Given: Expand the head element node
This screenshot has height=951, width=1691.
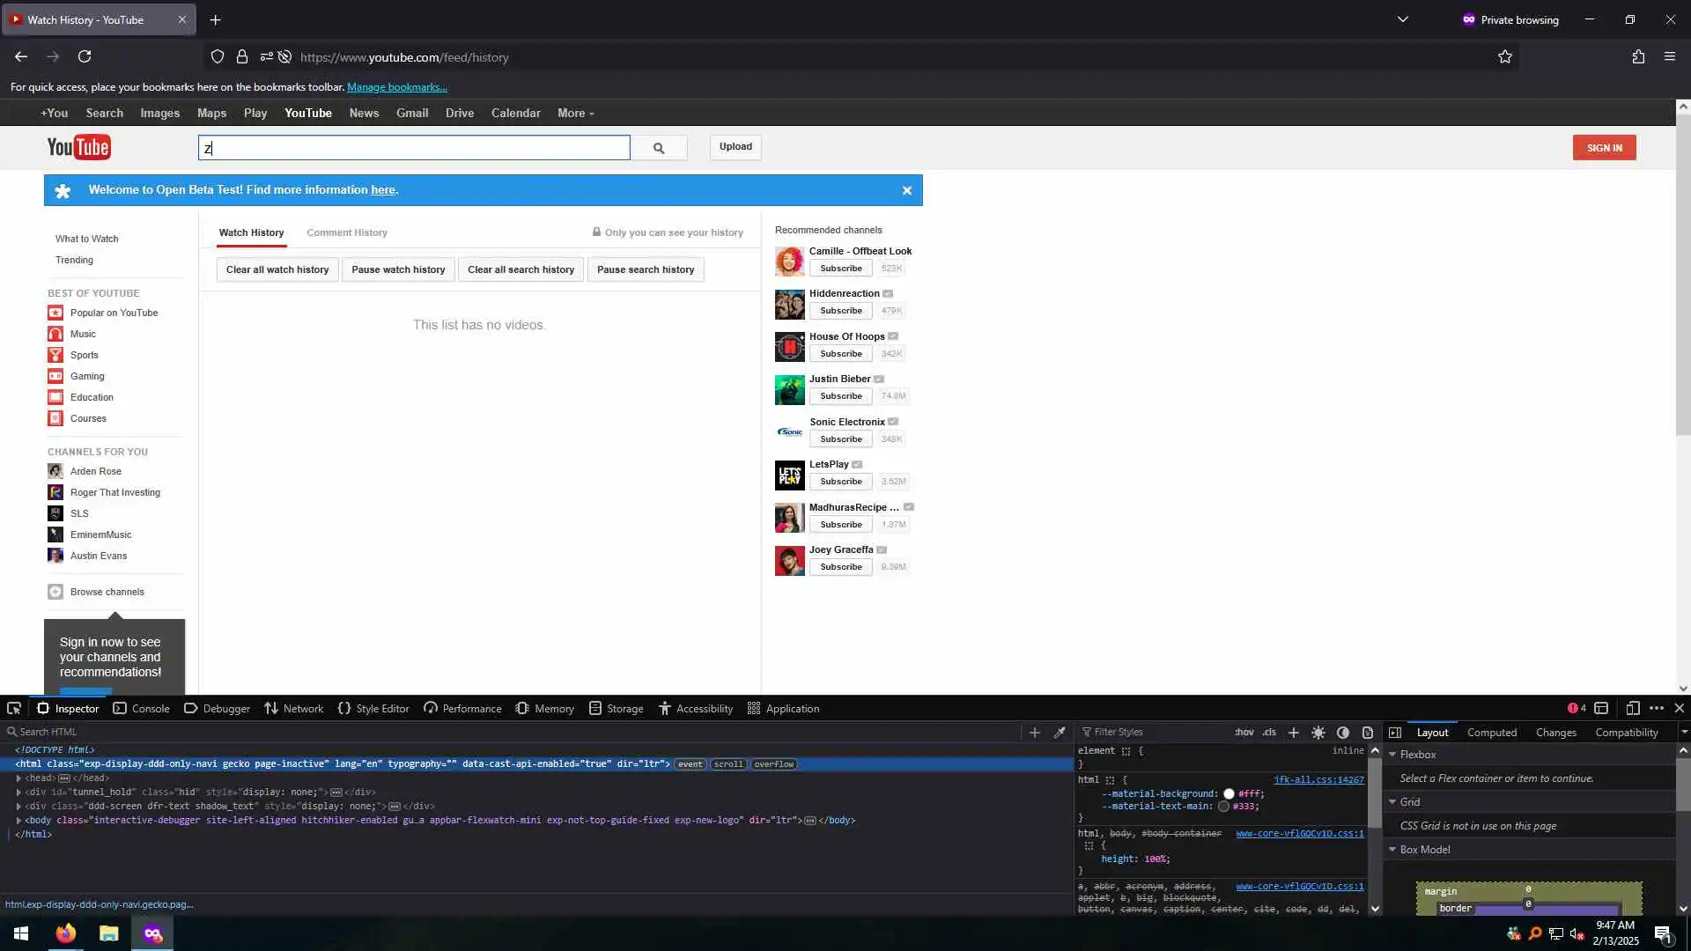Looking at the screenshot, I should click(x=18, y=778).
